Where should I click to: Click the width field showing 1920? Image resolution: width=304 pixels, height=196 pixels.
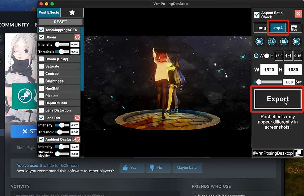point(269,70)
